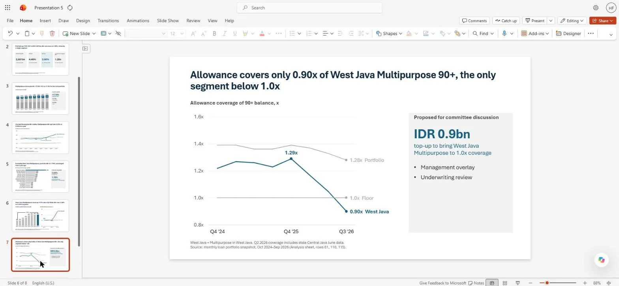
Task: Click in the Search box
Action: (x=309, y=7)
